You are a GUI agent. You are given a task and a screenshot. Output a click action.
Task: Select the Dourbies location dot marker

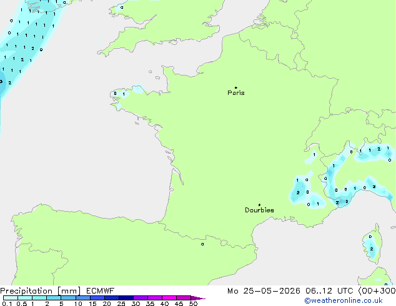point(259,205)
